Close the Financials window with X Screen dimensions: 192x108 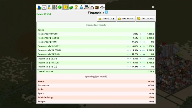click(x=153, y=7)
